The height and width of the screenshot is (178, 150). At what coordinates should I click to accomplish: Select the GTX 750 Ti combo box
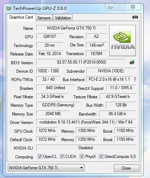(46, 168)
